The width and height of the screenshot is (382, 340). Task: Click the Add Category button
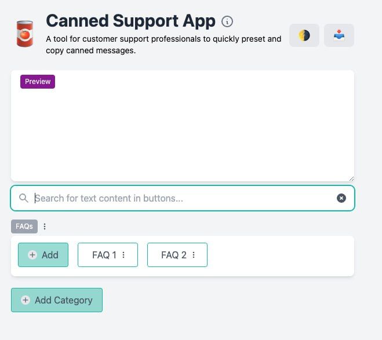pos(57,300)
